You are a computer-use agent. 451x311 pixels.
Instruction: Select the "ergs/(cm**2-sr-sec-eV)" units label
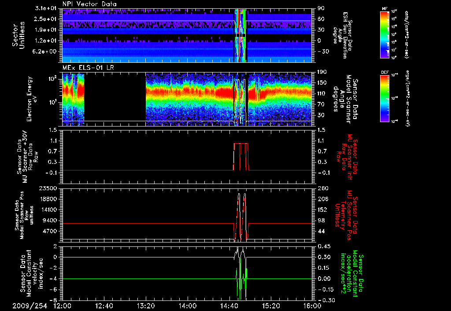(x=407, y=98)
